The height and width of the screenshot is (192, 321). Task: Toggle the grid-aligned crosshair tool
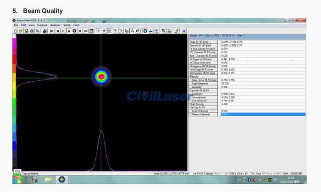pos(110,31)
